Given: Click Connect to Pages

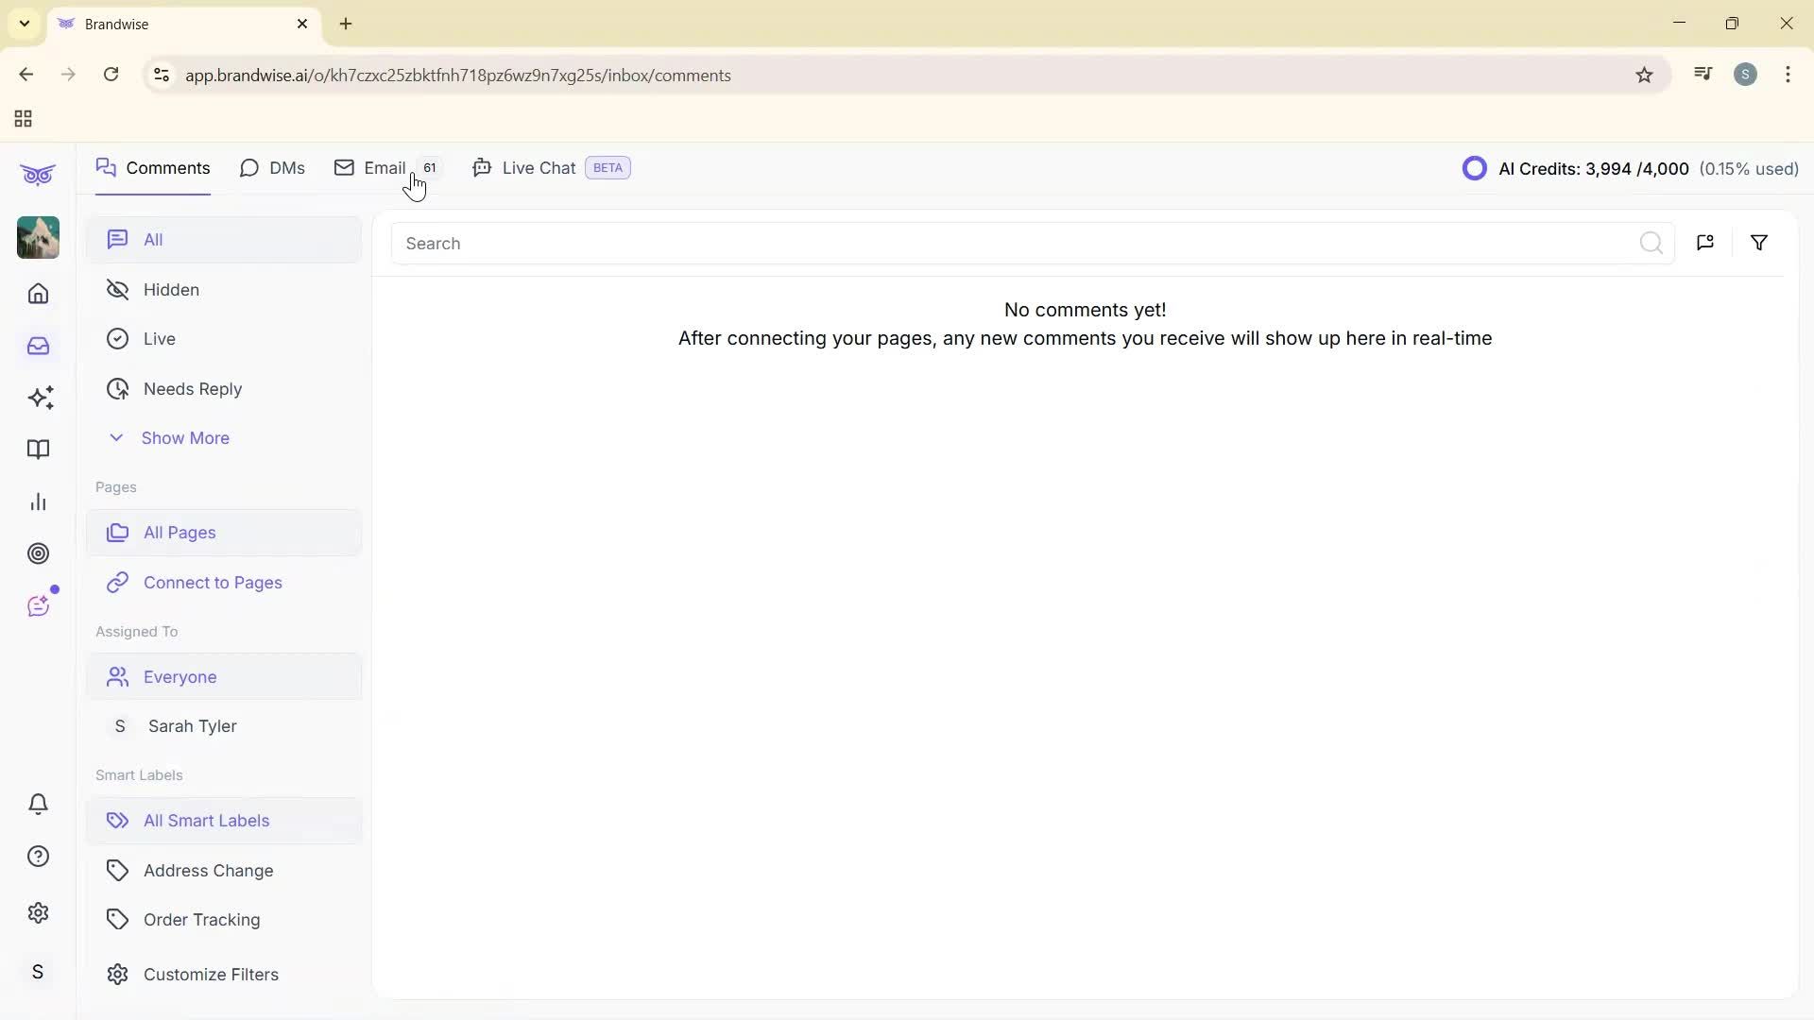Looking at the screenshot, I should coord(213,582).
